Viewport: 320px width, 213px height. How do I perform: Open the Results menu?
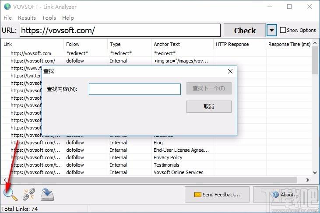(27, 18)
